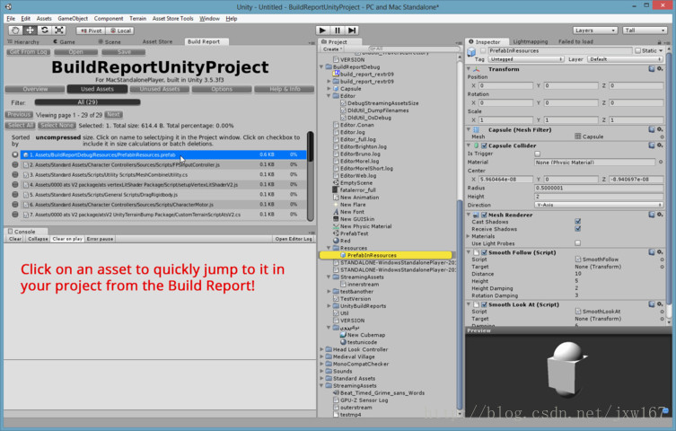Toggle Clear on play in Console
The height and width of the screenshot is (431, 676).
(67, 239)
